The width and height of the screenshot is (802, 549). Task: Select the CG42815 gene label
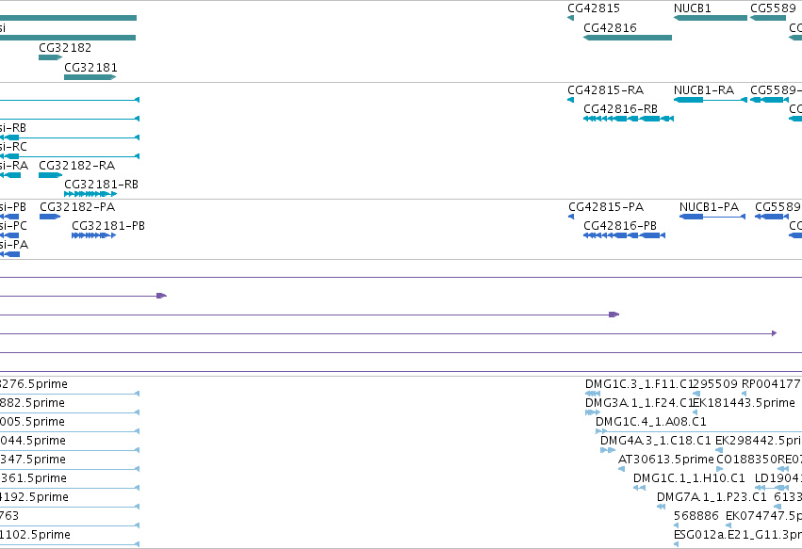click(x=594, y=8)
